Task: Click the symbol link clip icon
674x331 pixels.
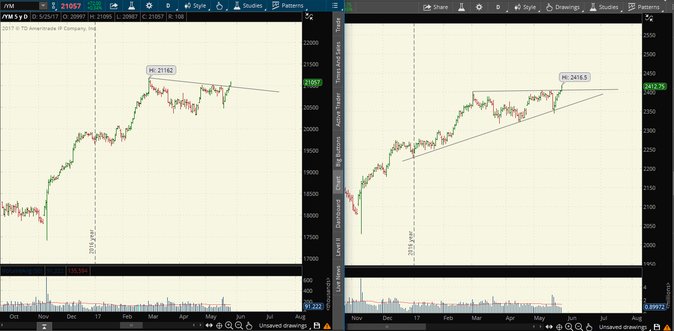Action: (53, 6)
